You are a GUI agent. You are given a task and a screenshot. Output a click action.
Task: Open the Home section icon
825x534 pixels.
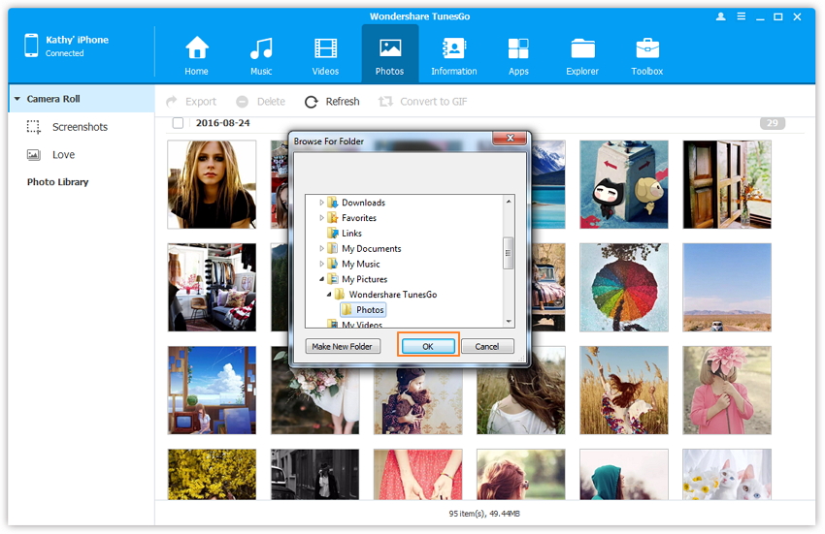[x=197, y=48]
